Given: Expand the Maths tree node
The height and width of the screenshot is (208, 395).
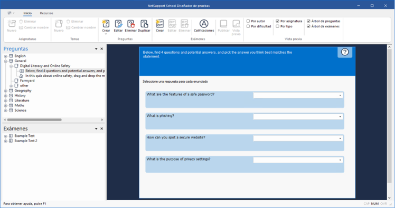Looking at the screenshot, I should coord(5,105).
